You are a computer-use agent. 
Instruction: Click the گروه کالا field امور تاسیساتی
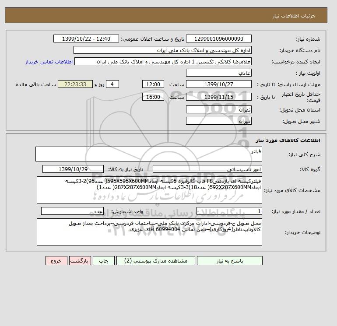tap(207, 169)
